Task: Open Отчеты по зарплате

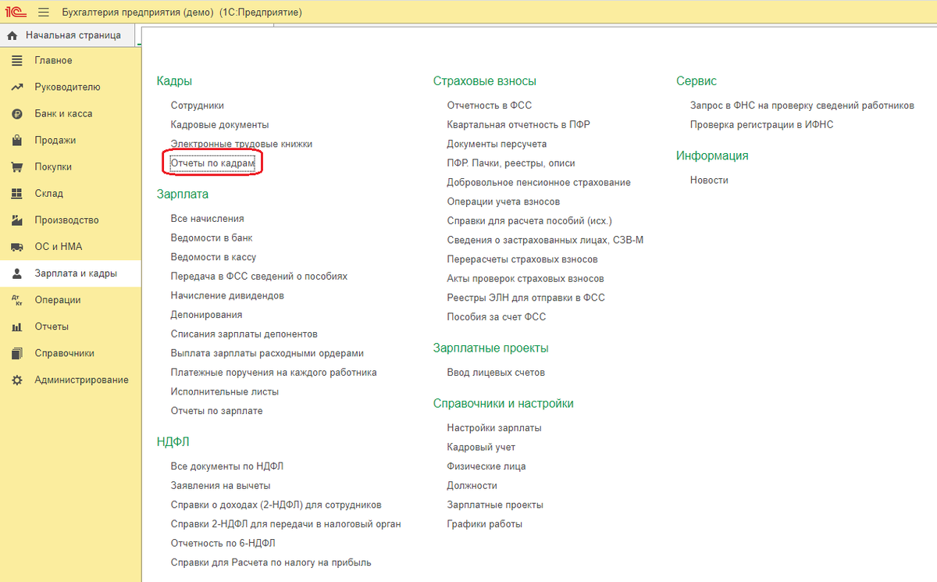Action: (216, 411)
